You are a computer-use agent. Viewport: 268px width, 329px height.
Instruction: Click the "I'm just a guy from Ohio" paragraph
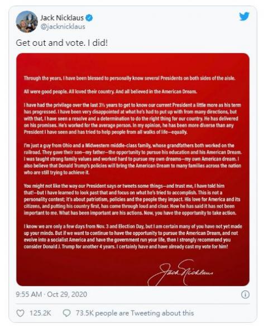pyautogui.click(x=132, y=159)
